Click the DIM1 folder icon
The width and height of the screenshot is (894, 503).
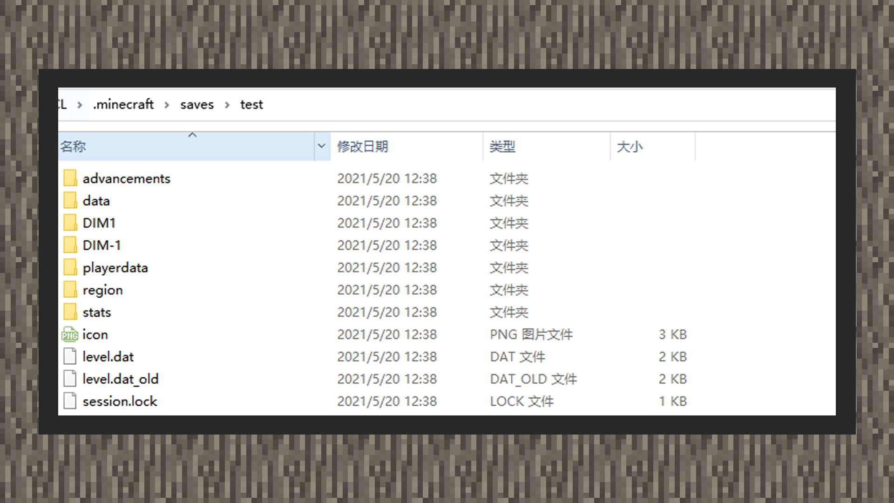coord(70,223)
